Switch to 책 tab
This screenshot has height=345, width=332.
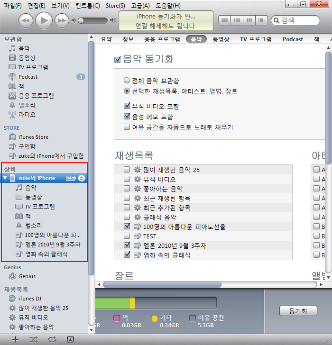click(x=317, y=39)
